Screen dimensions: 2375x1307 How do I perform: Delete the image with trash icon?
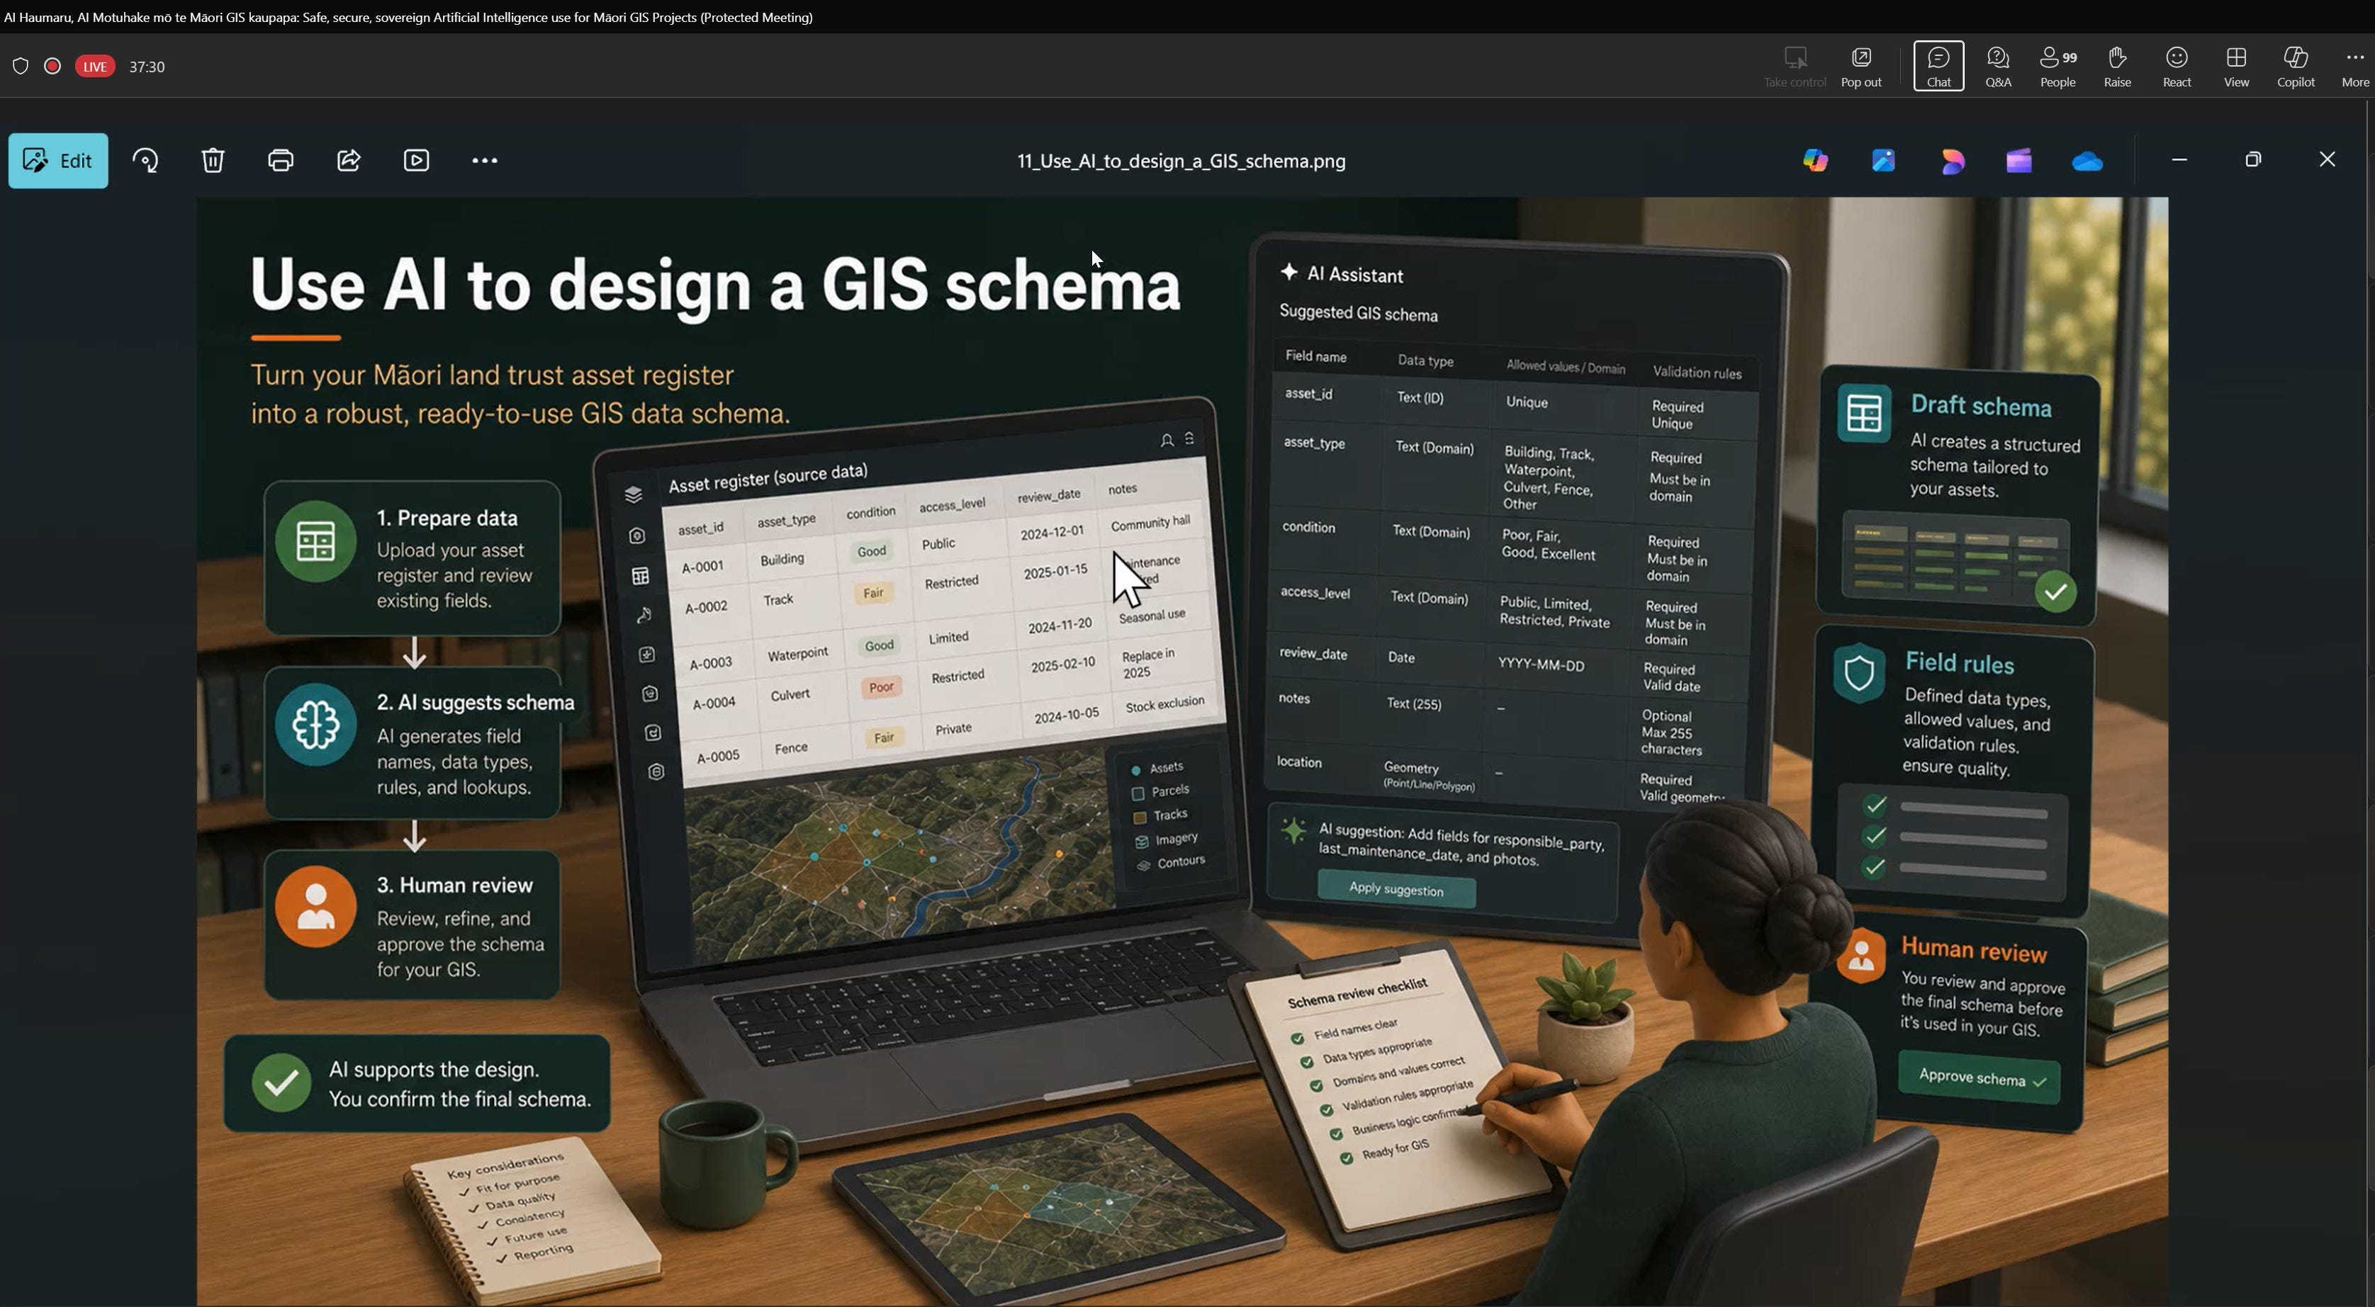pyautogui.click(x=213, y=160)
